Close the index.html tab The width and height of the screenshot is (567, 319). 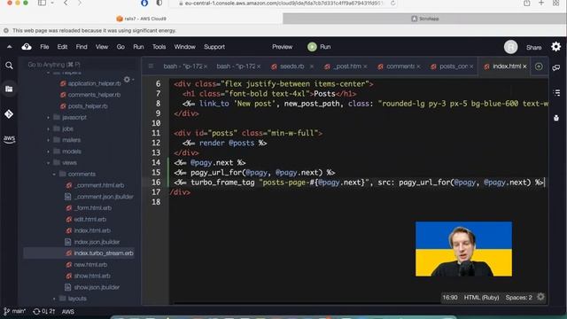(524, 66)
